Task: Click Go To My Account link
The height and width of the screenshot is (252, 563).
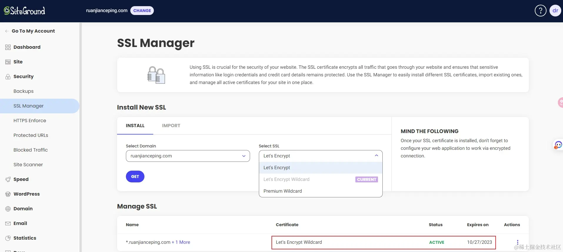Action: click(x=33, y=31)
